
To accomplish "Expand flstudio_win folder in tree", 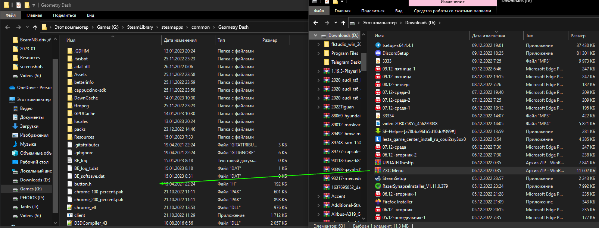I will [318, 44].
